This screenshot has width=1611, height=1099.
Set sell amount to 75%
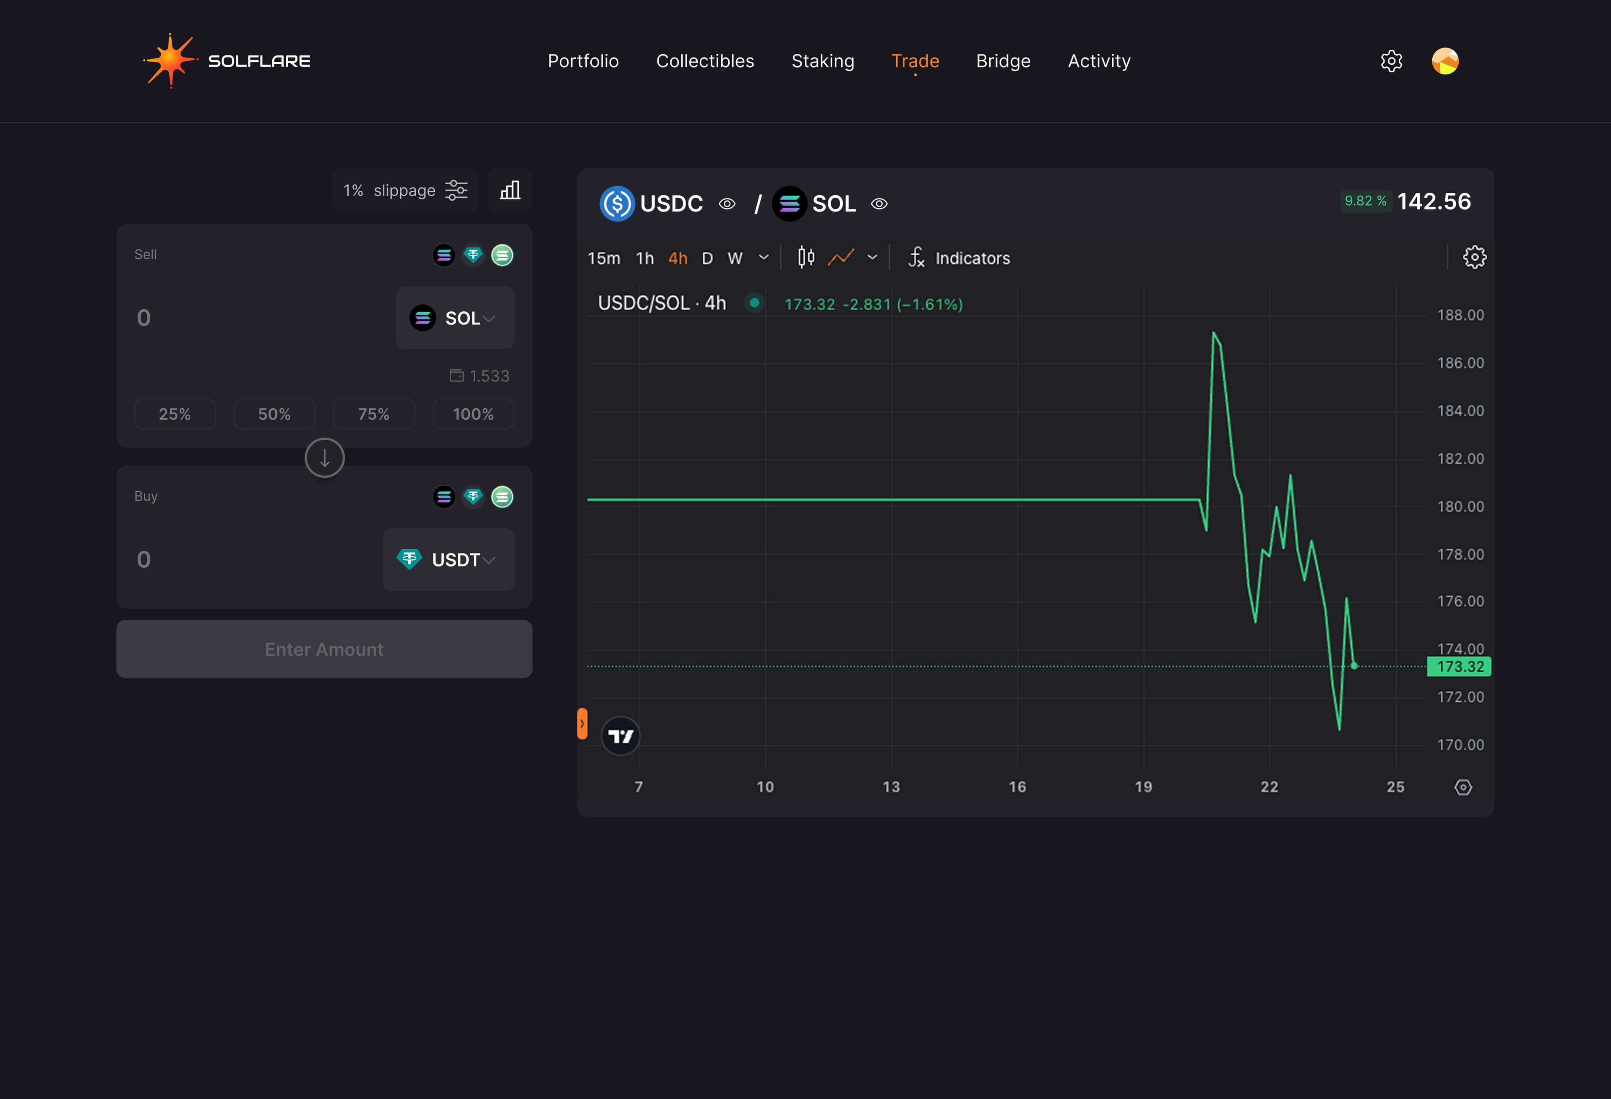pos(374,414)
